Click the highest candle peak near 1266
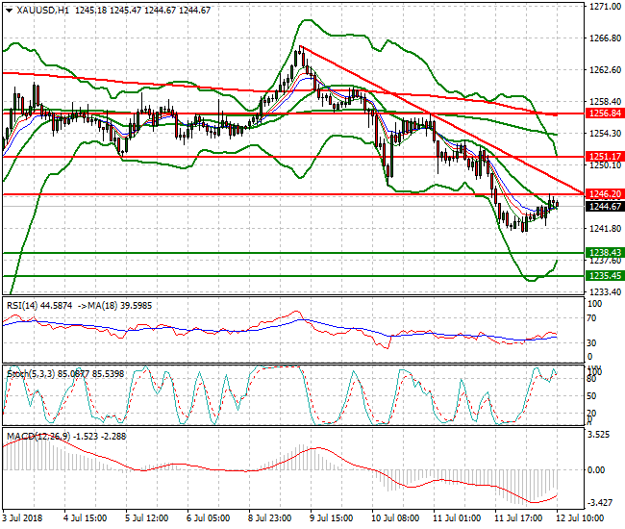 [300, 48]
